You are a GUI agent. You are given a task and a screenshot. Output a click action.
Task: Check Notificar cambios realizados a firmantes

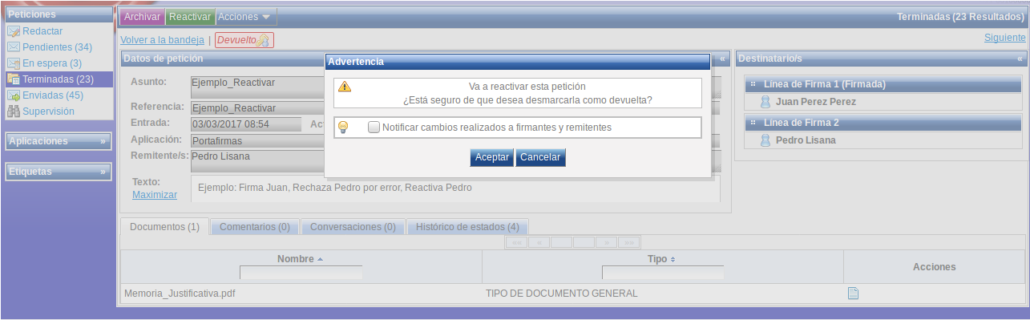[x=374, y=127]
